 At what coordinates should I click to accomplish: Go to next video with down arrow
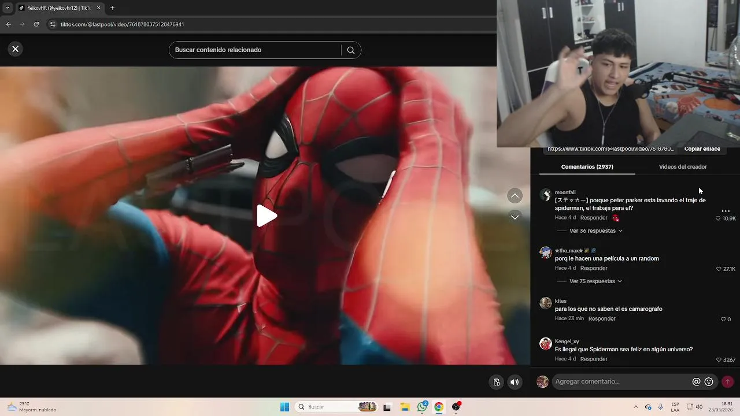point(515,217)
